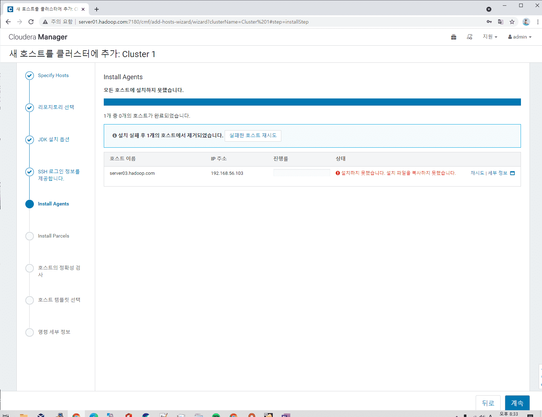Viewport: 542px width, 417px height.
Task: Click the 진행률 column header
Action: click(x=281, y=159)
